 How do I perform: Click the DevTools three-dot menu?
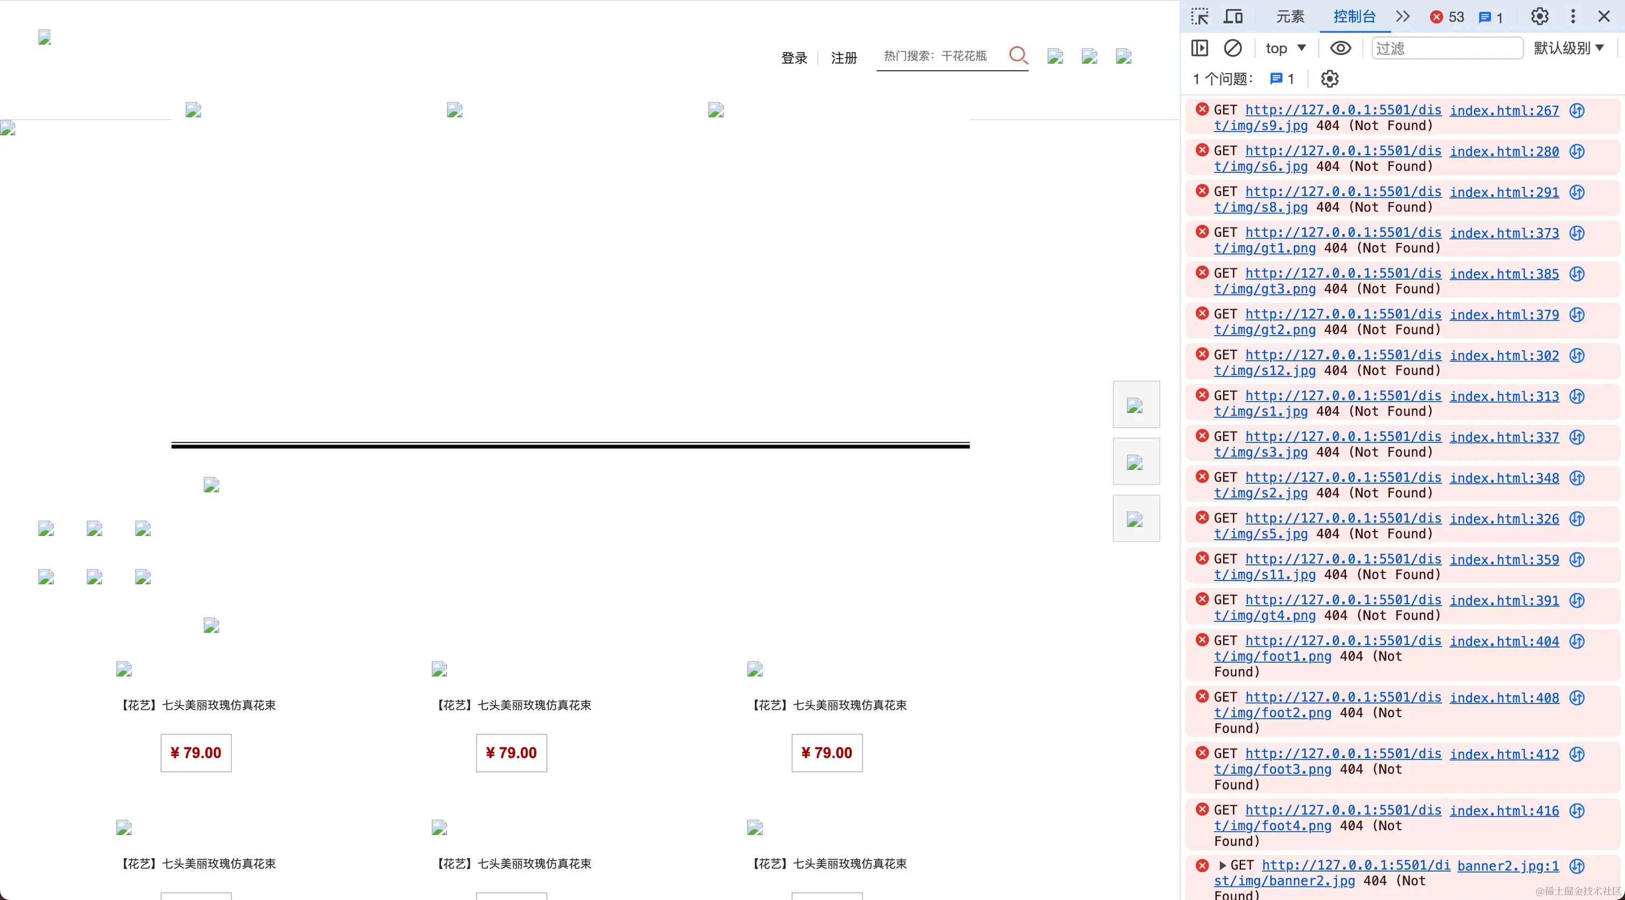[1573, 17]
